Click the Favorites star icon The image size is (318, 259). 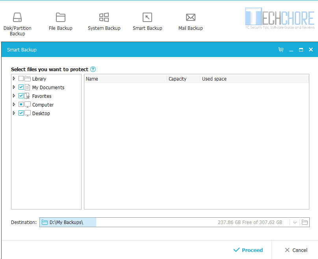click(27, 96)
